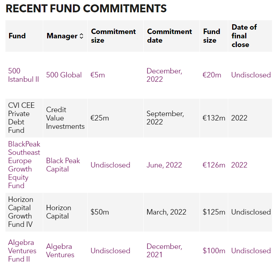Image resolution: width=280 pixels, height=267 pixels.
Task: Click the Fund column header
Action: (17, 36)
